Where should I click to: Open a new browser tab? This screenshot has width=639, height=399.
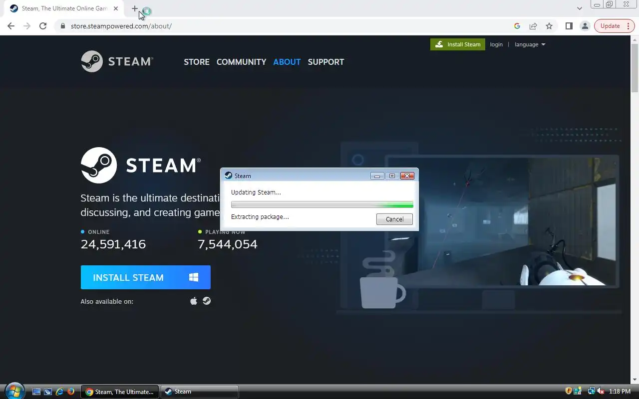135,8
